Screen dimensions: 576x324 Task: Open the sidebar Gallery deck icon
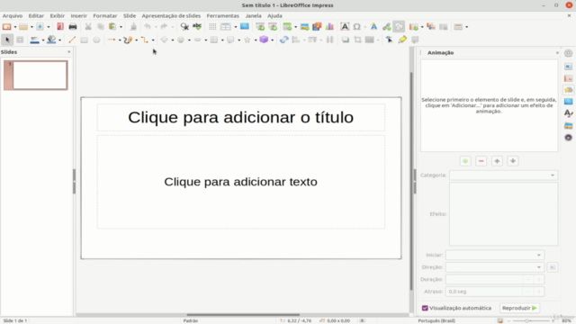pyautogui.click(x=568, y=126)
